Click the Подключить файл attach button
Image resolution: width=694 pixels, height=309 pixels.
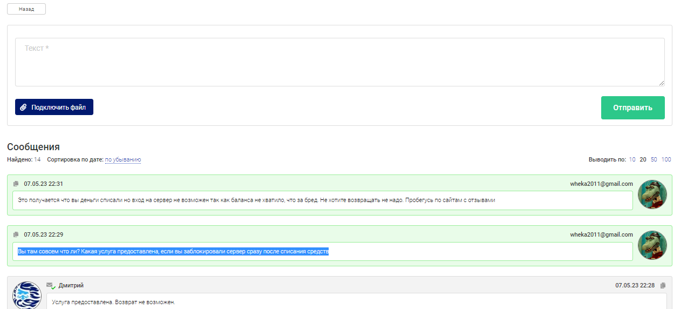click(x=54, y=107)
